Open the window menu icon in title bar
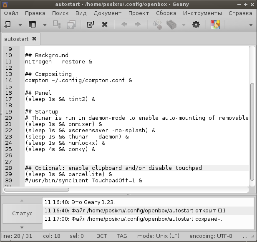 coord(5,5)
